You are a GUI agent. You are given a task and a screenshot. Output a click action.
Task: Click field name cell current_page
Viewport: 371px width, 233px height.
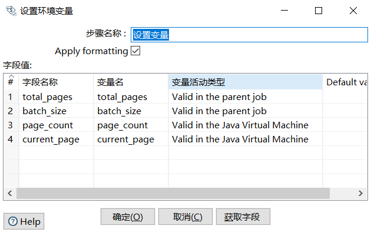[x=56, y=139]
